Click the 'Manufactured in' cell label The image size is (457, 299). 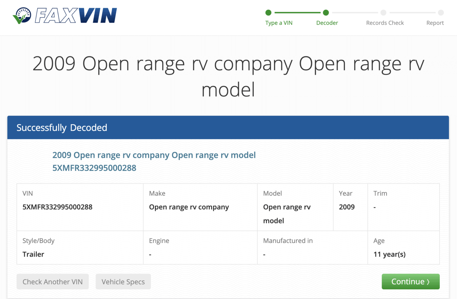coord(288,241)
